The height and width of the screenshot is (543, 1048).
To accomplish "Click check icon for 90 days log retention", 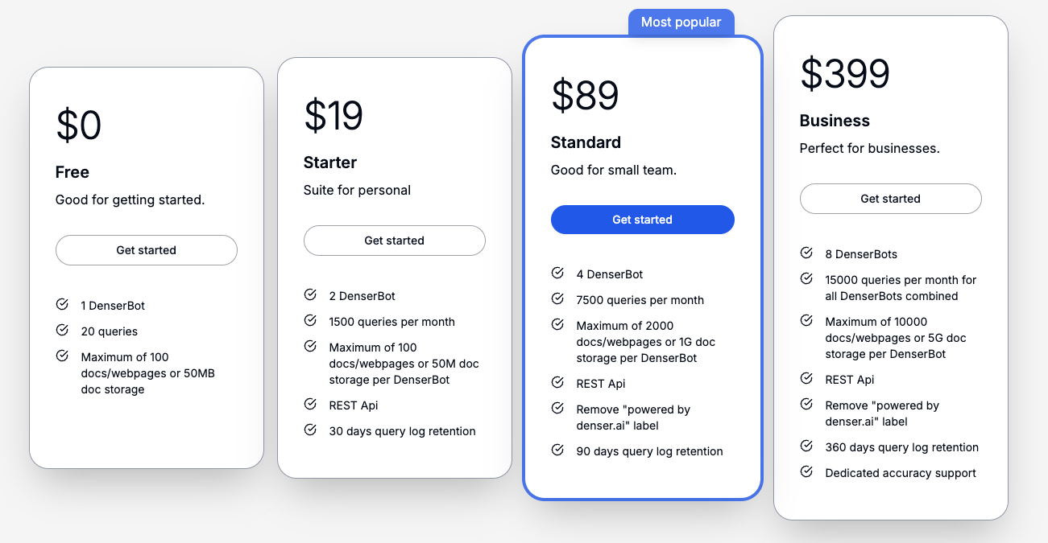I will [x=557, y=450].
